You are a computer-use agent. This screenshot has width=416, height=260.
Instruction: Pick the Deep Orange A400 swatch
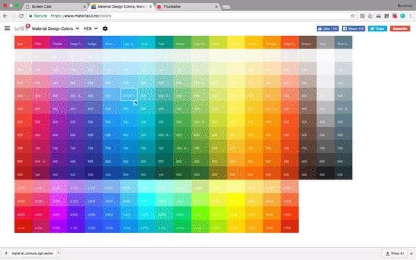[290, 214]
